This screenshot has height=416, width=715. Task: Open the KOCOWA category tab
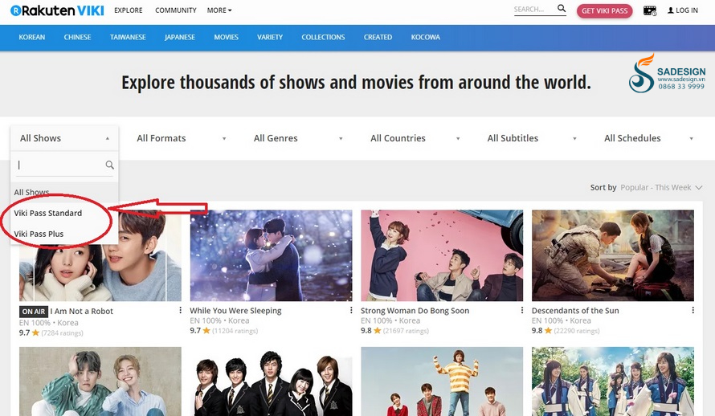(426, 37)
